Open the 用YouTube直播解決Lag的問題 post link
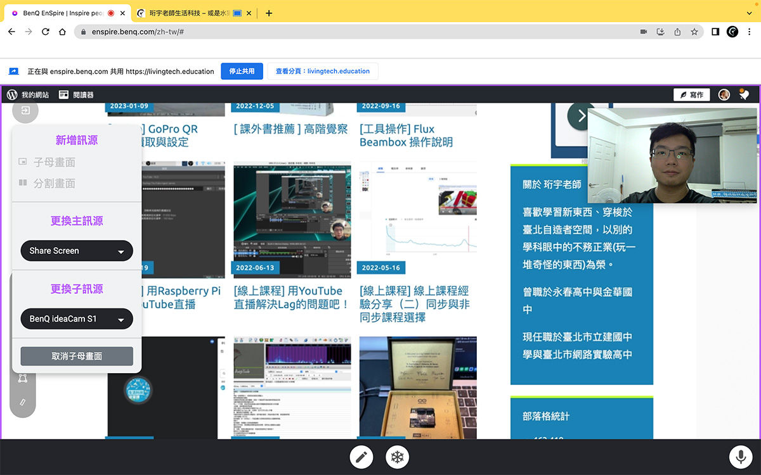Screen dimensions: 761x475 [292, 298]
